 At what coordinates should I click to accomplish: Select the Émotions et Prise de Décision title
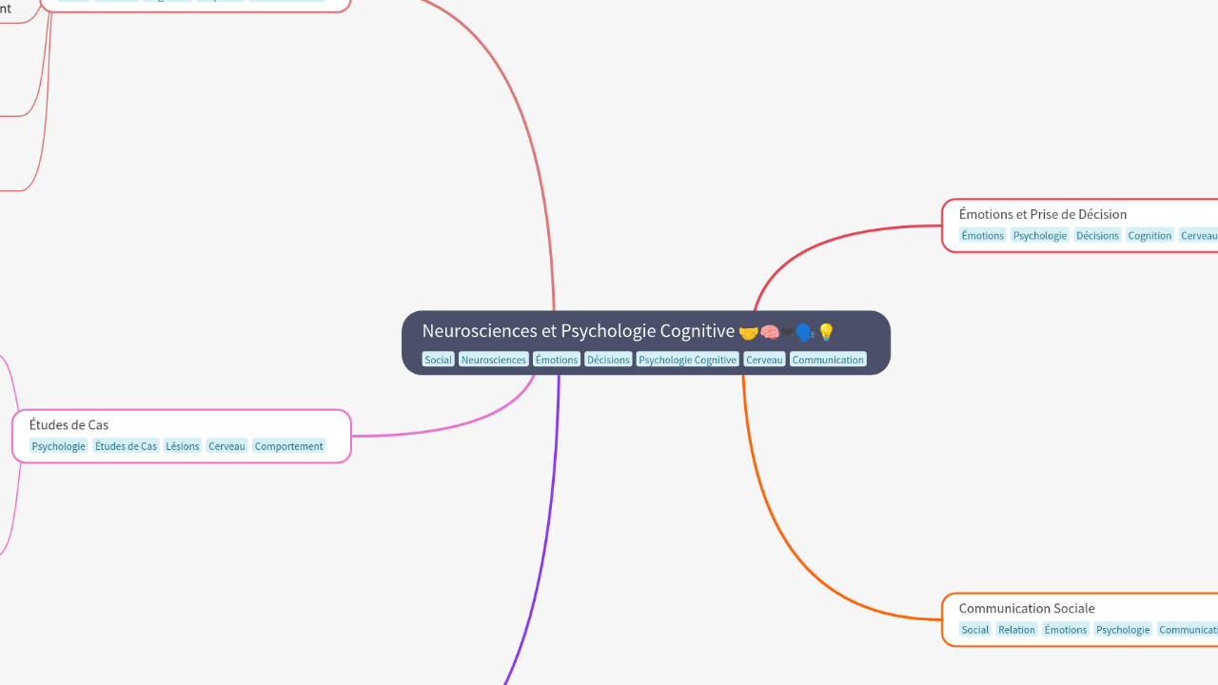pos(1043,214)
